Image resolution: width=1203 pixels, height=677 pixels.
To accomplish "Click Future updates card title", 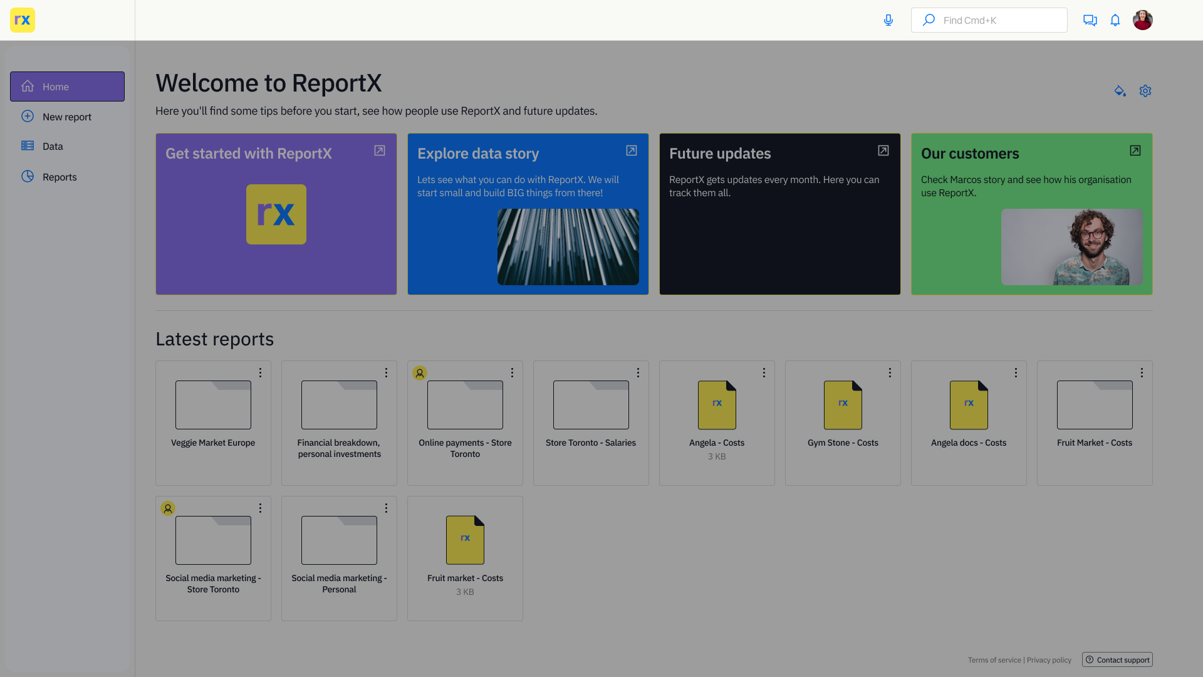I will [720, 154].
